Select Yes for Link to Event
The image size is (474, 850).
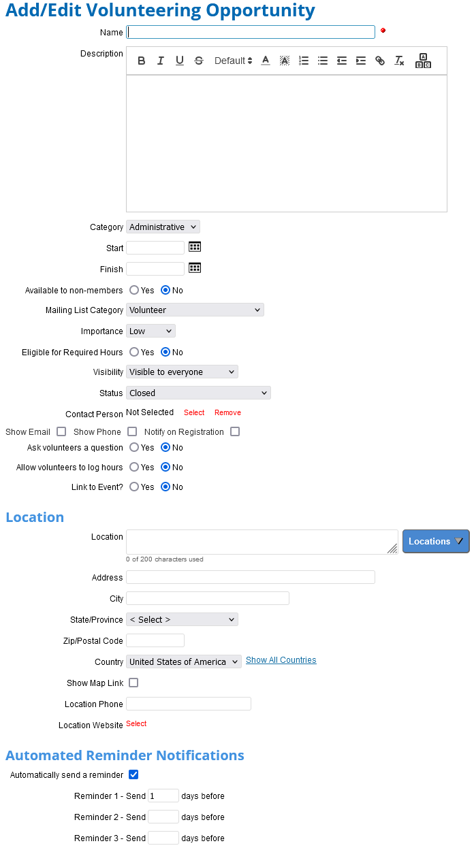pyautogui.click(x=134, y=487)
